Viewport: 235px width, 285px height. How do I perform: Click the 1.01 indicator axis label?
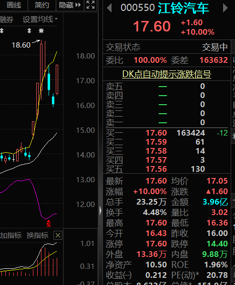(87, 244)
